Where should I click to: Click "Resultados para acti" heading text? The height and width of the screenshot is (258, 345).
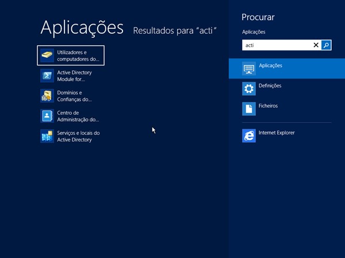(x=175, y=31)
